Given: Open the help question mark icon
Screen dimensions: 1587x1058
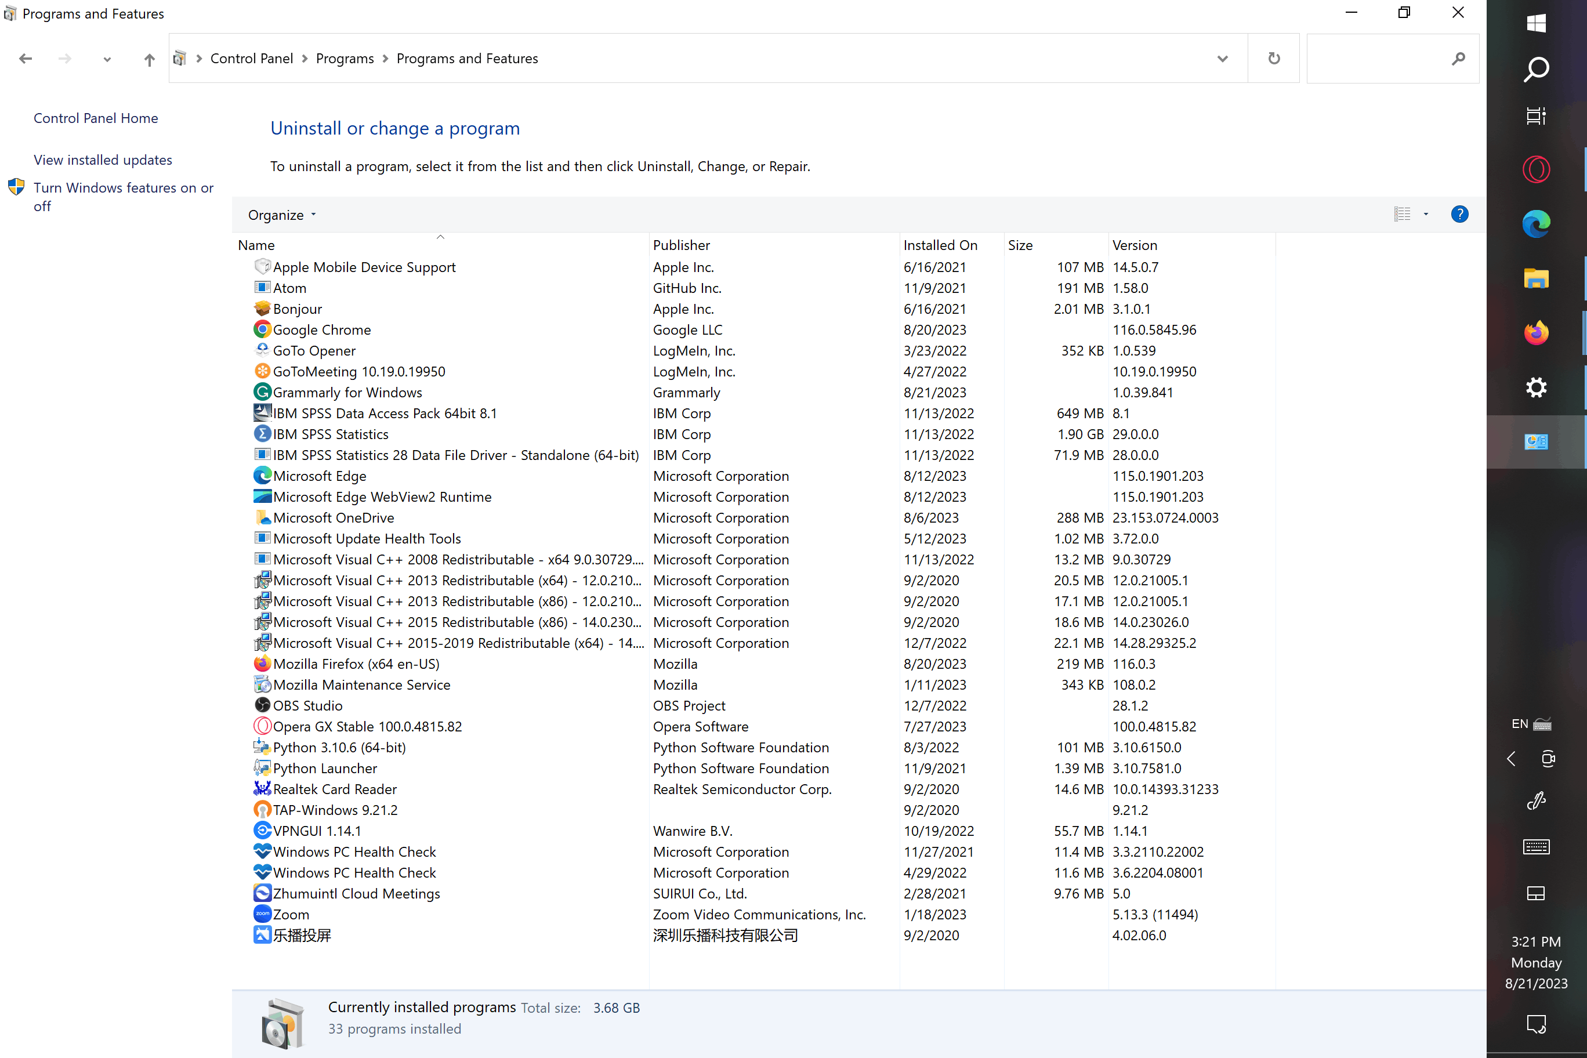Looking at the screenshot, I should [x=1459, y=215].
